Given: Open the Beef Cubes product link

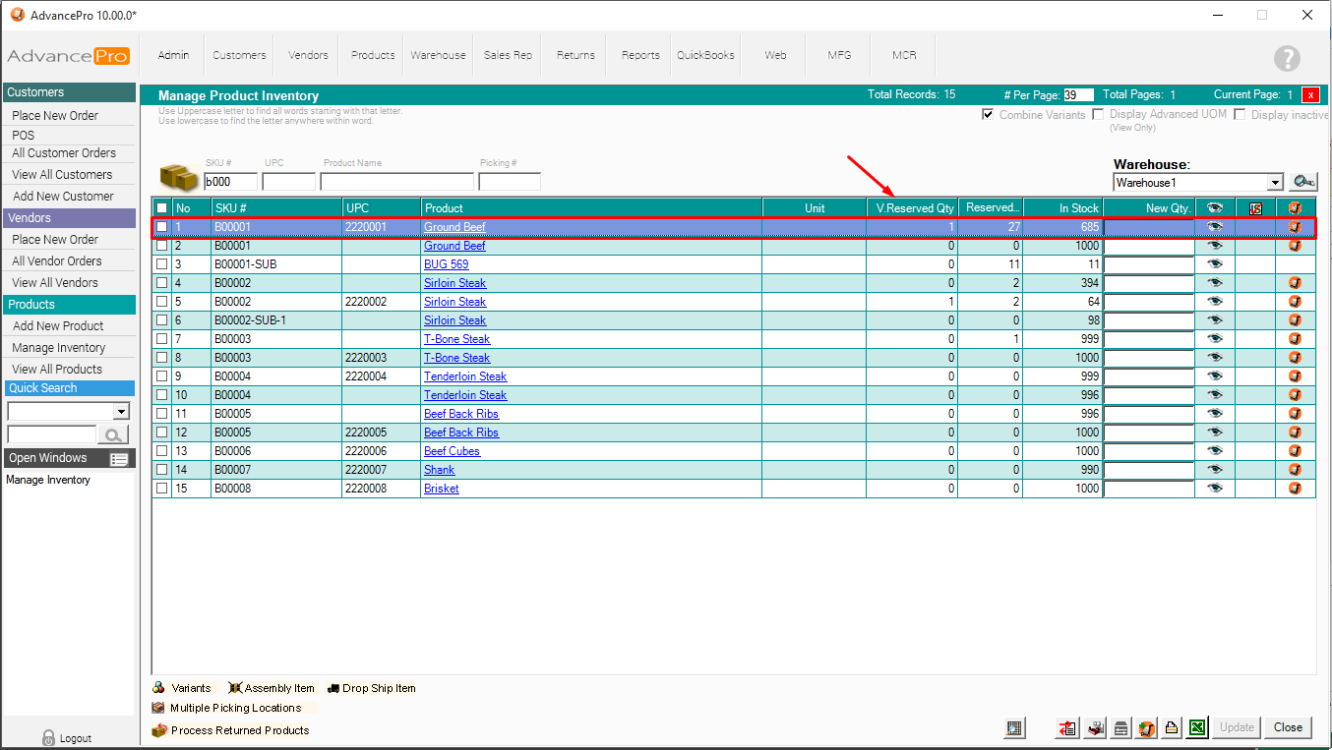Looking at the screenshot, I should click(x=452, y=451).
